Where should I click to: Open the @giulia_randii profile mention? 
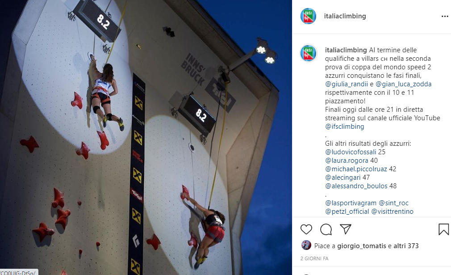pyautogui.click(x=347, y=84)
